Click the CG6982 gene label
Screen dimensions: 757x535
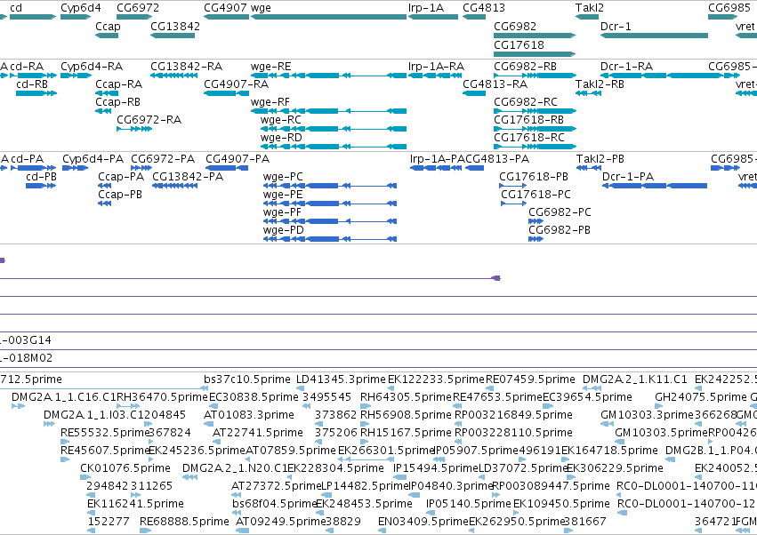pos(515,26)
